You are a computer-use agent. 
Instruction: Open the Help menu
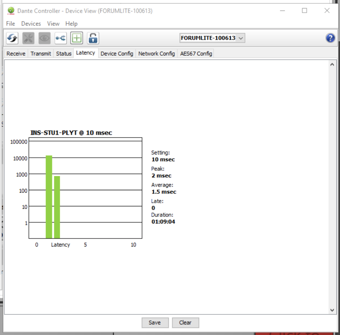click(x=71, y=24)
